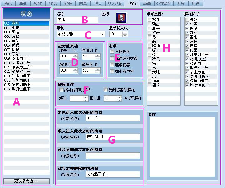Select state 001:濒死 in list
The image size is (225, 188).
pos(27,23)
